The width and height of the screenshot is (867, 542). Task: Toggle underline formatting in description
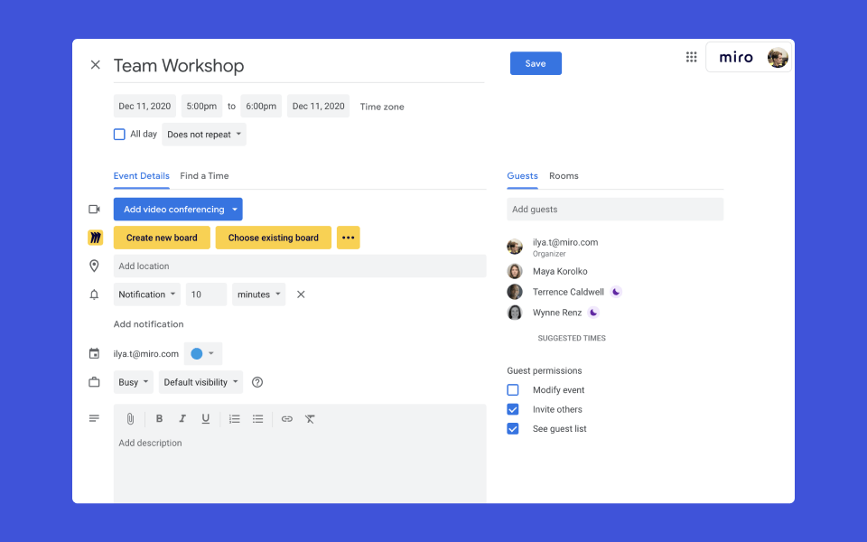pos(206,418)
